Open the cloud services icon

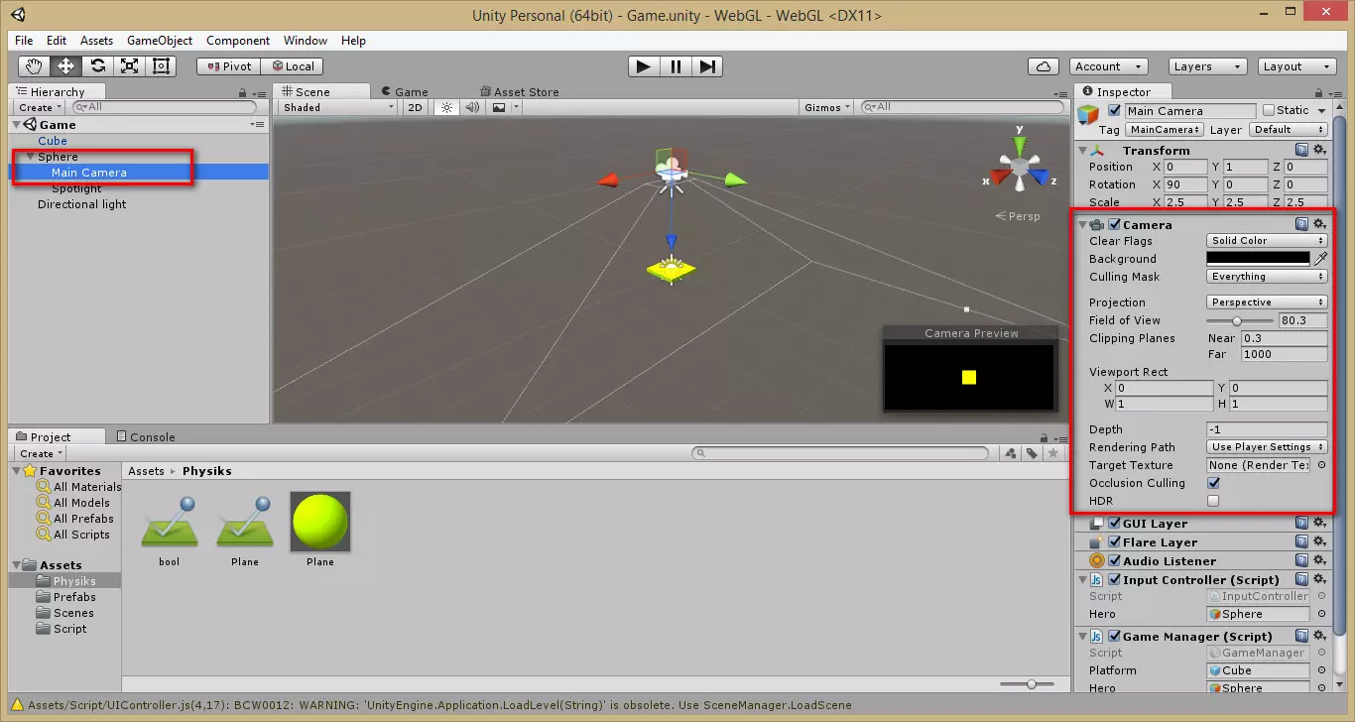(x=1043, y=66)
